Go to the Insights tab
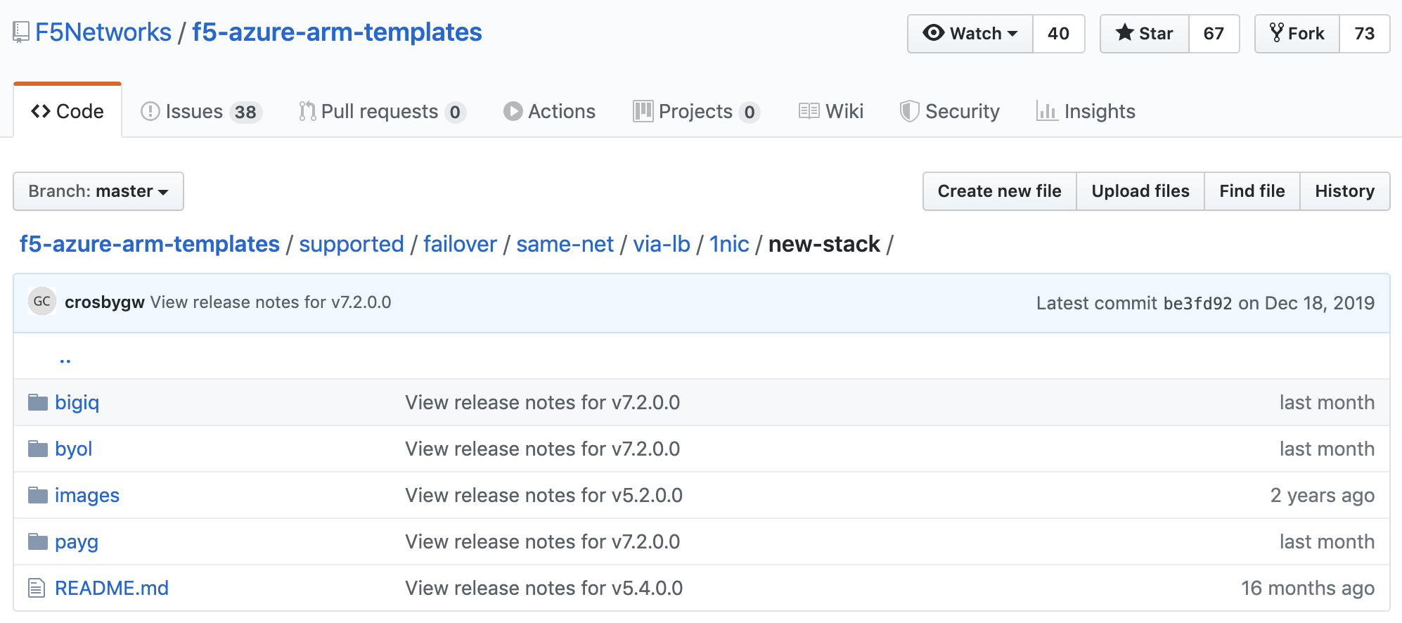Viewport: 1402px width, 623px height. [1086, 111]
